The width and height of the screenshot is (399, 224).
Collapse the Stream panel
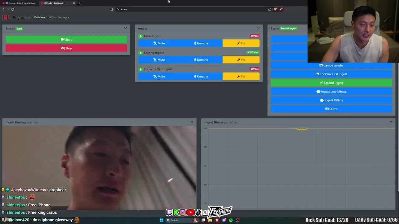(x=126, y=28)
